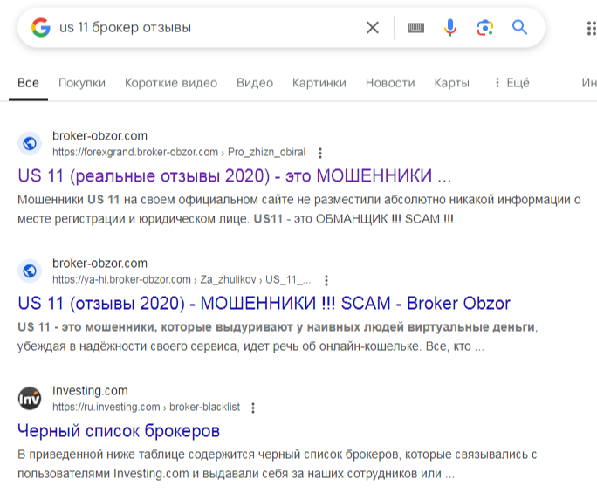Open 'US 11 (отзывы 2020) - МОШЕННИКИ' link
The height and width of the screenshot is (500, 597).
click(264, 304)
